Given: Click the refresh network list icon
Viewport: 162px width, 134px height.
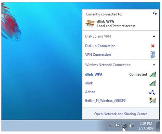Looking at the screenshot, I should 154,13.
